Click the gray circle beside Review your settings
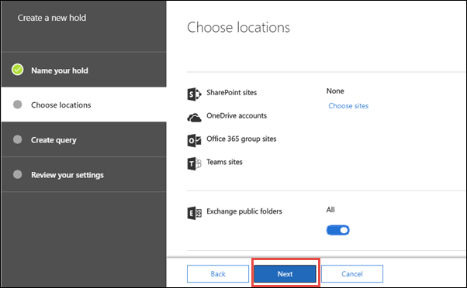This screenshot has width=467, height=288. tap(18, 174)
